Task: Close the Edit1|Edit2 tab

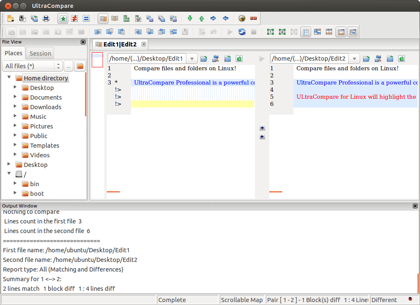Action: pyautogui.click(x=144, y=44)
